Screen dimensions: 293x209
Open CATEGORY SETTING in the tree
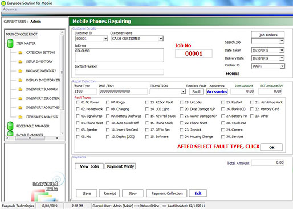pos(40,52)
